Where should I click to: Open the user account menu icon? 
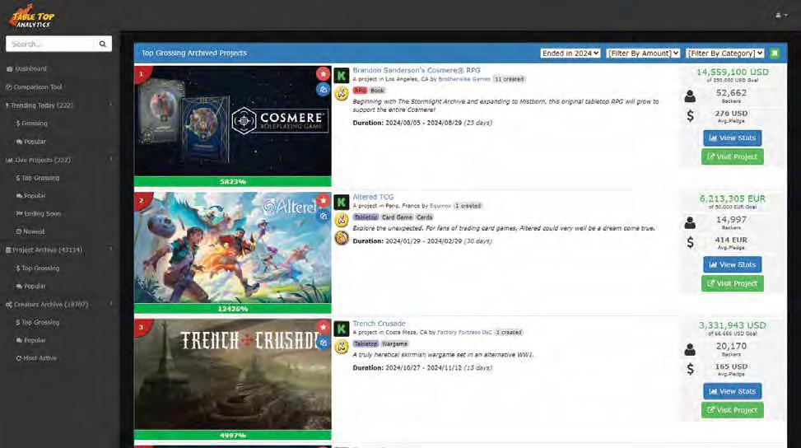point(781,16)
